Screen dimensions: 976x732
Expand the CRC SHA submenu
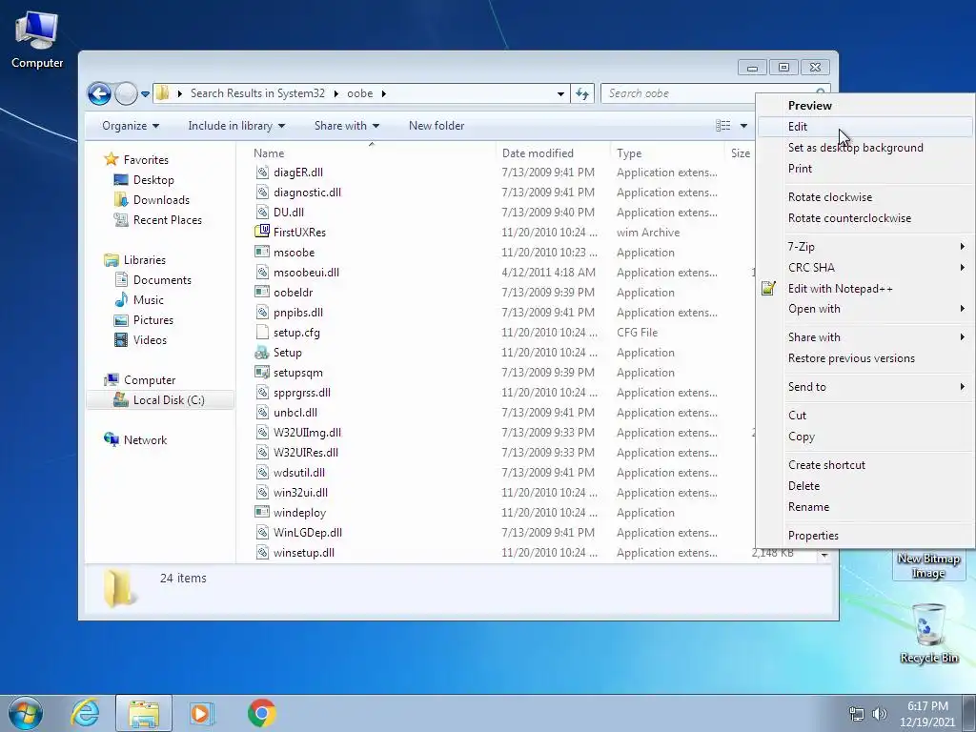[865, 268]
